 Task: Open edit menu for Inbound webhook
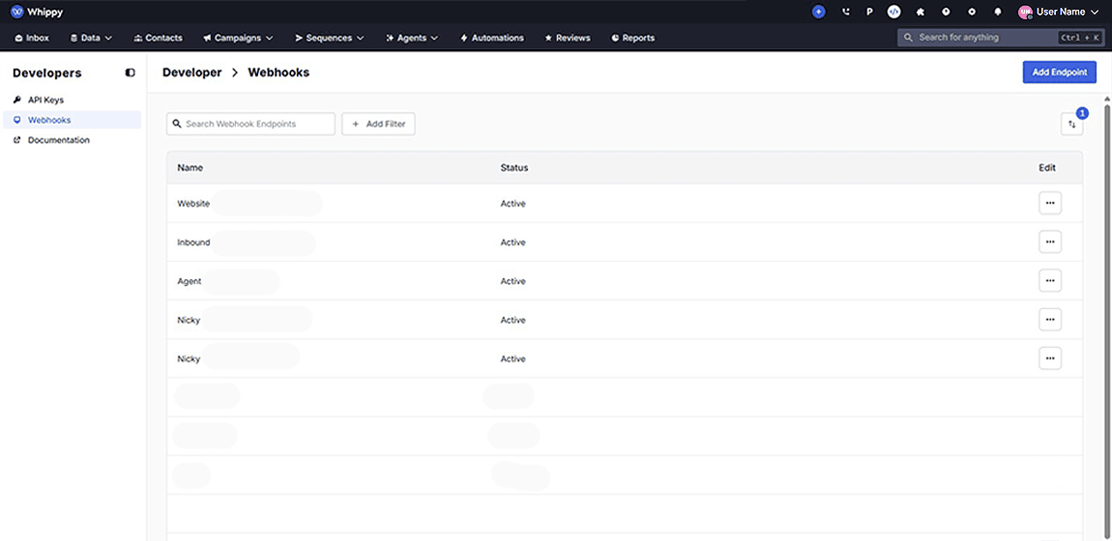1050,242
